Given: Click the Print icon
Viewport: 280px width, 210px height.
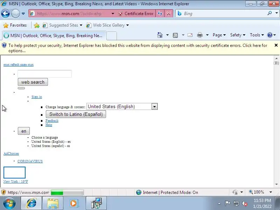Looking at the screenshot, I should pyautogui.click(x=199, y=35).
